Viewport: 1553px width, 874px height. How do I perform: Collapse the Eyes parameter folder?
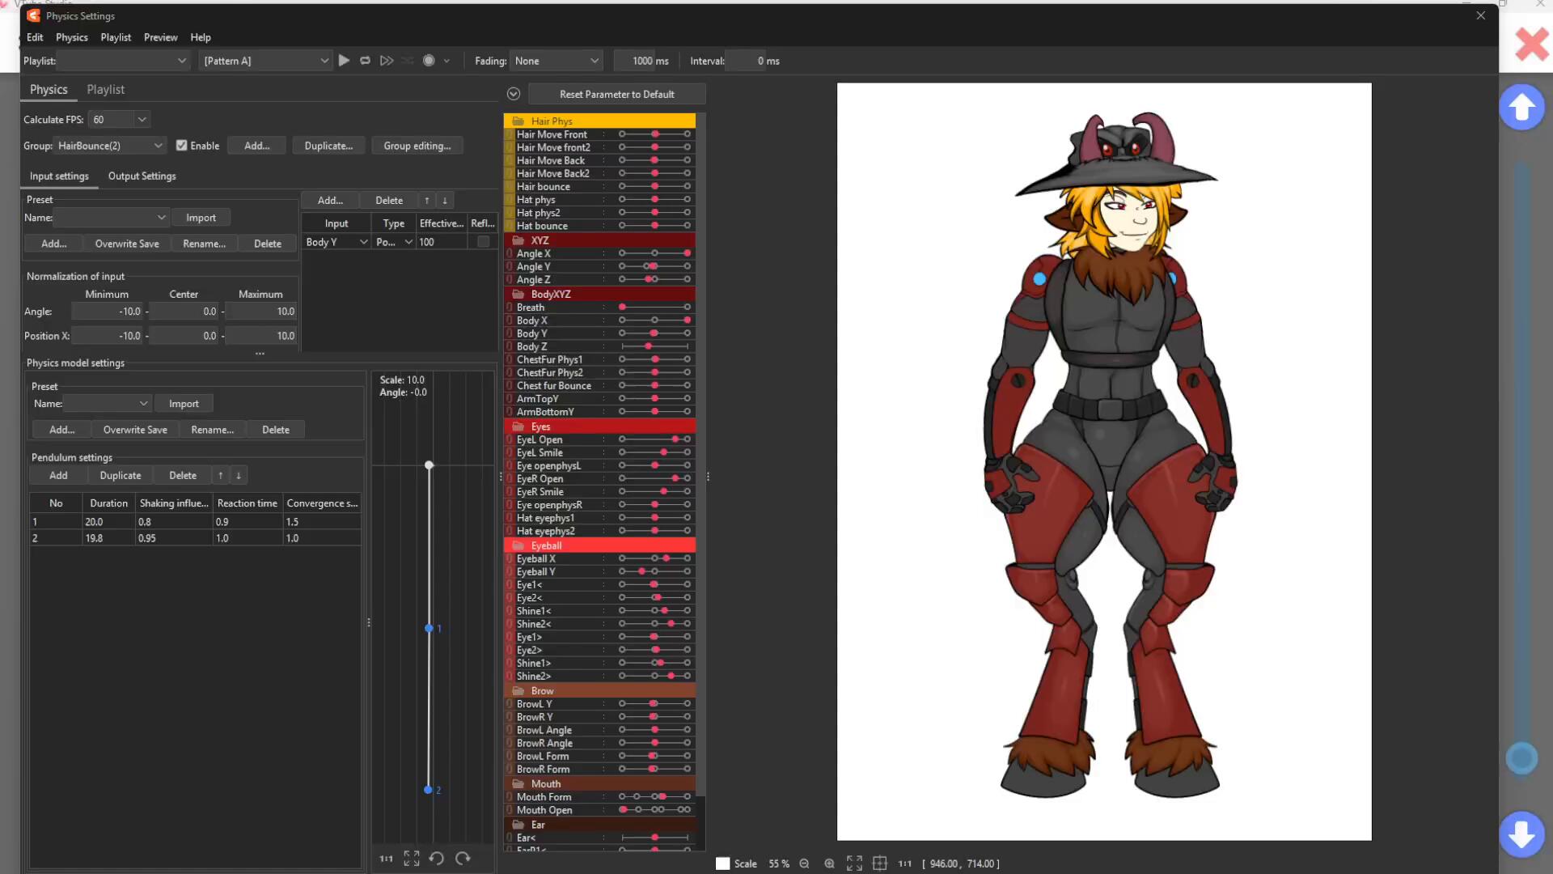(518, 426)
